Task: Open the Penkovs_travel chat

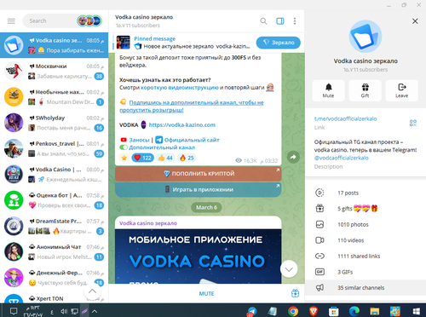Action: (54, 148)
